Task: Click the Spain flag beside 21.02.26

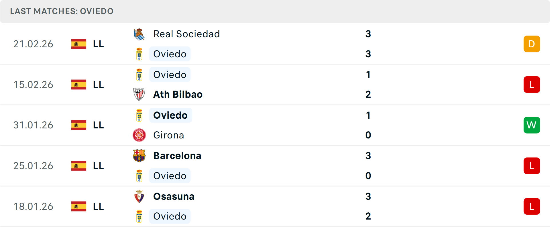Action: click(79, 44)
